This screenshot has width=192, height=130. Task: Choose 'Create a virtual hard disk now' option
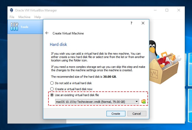tap(52, 89)
